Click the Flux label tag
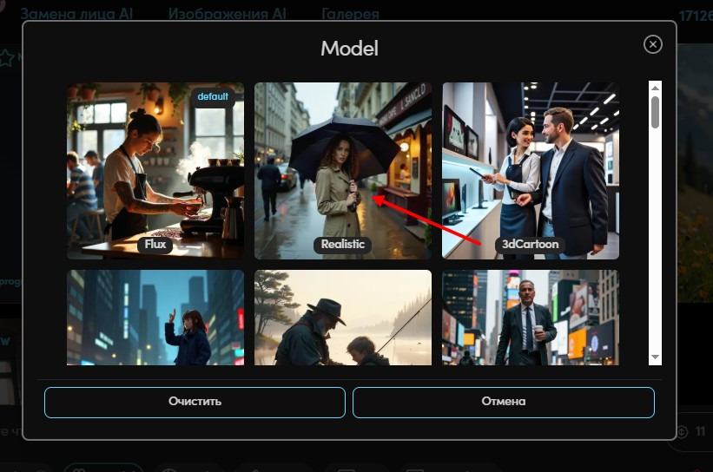 click(x=155, y=245)
